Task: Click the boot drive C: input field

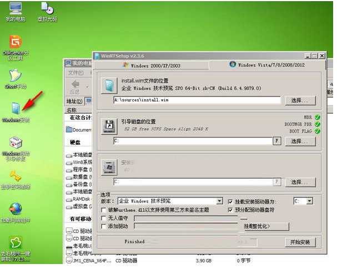Action: (193, 141)
